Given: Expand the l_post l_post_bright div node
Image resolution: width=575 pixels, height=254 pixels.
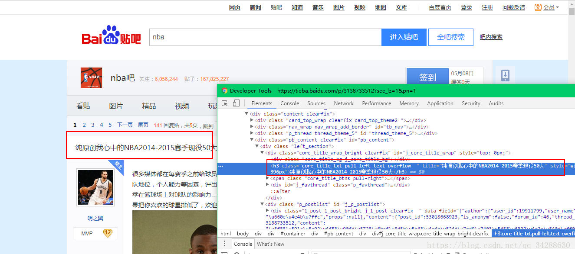Looking at the screenshot, I should point(268,210).
